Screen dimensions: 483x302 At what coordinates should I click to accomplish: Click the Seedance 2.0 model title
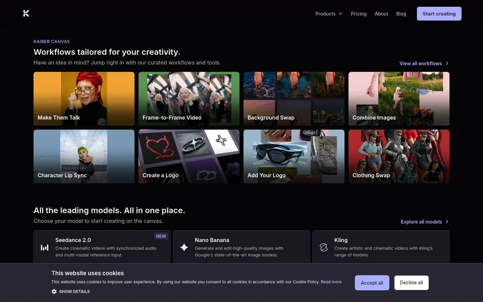(x=73, y=240)
